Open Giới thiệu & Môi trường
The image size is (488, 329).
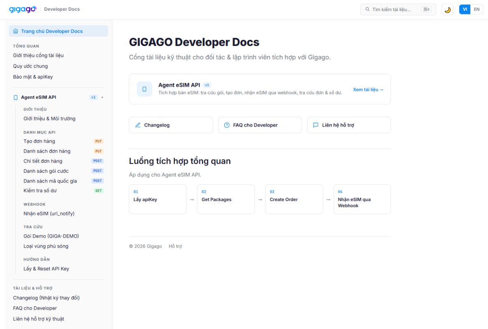coord(49,118)
